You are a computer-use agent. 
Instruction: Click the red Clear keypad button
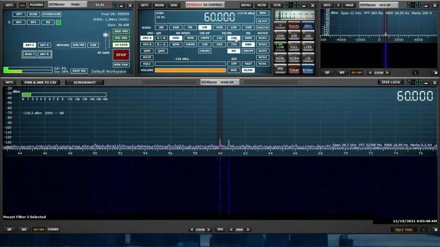click(294, 70)
